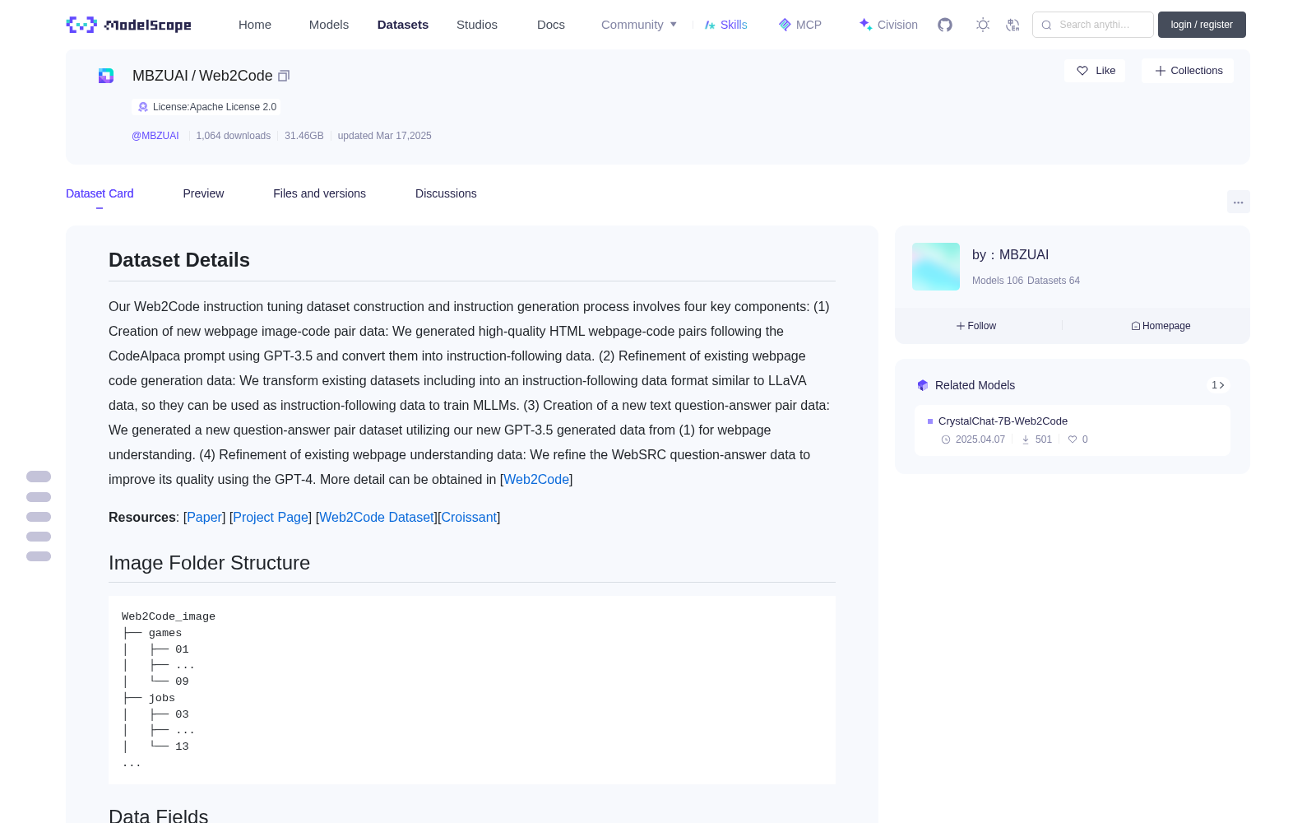This screenshot has width=1316, height=823.
Task: Open the CrystalChat-7B-Web2Code model link
Action: (1003, 421)
